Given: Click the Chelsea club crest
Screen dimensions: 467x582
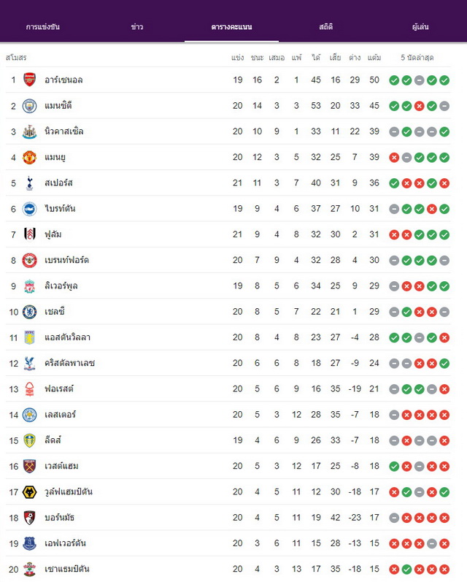Looking at the screenshot, I should click(x=29, y=312).
